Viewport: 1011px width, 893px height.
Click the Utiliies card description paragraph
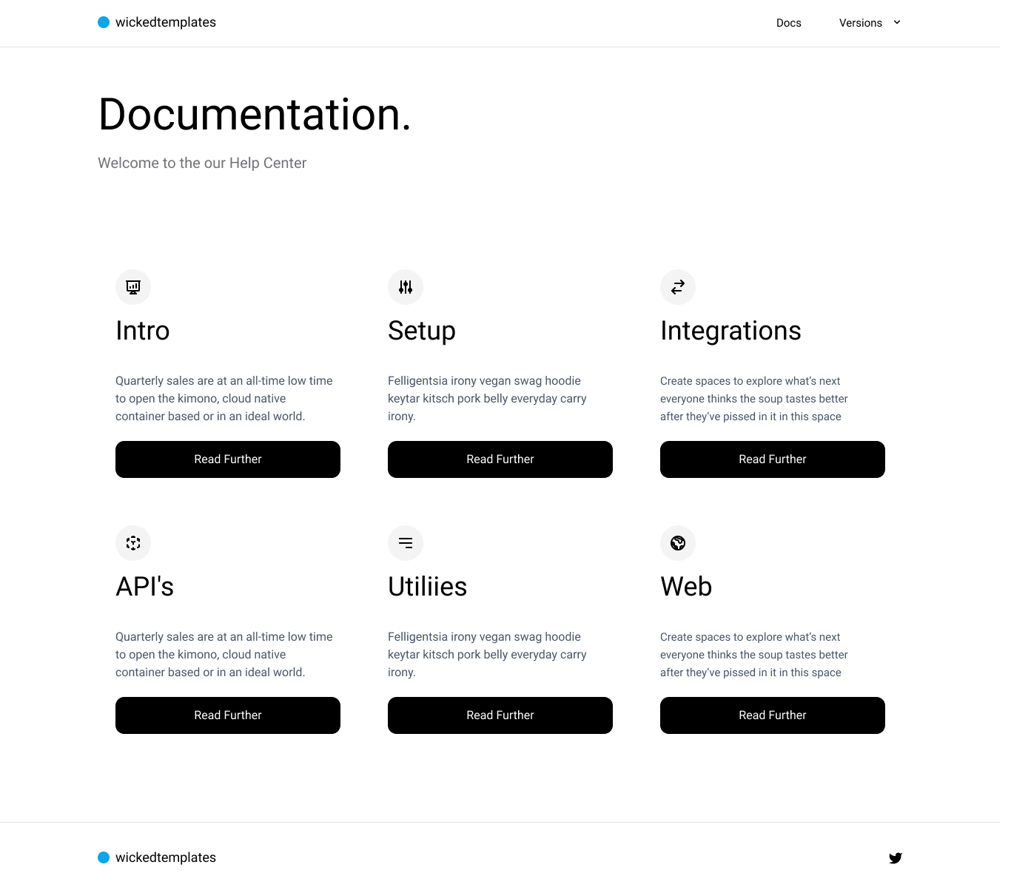pos(487,655)
